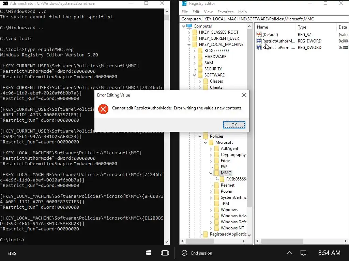Close the Error Editing Value dialog

[244, 95]
